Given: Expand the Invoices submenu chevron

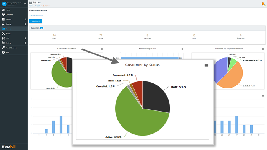Looking at the screenshot, I should [26, 19].
